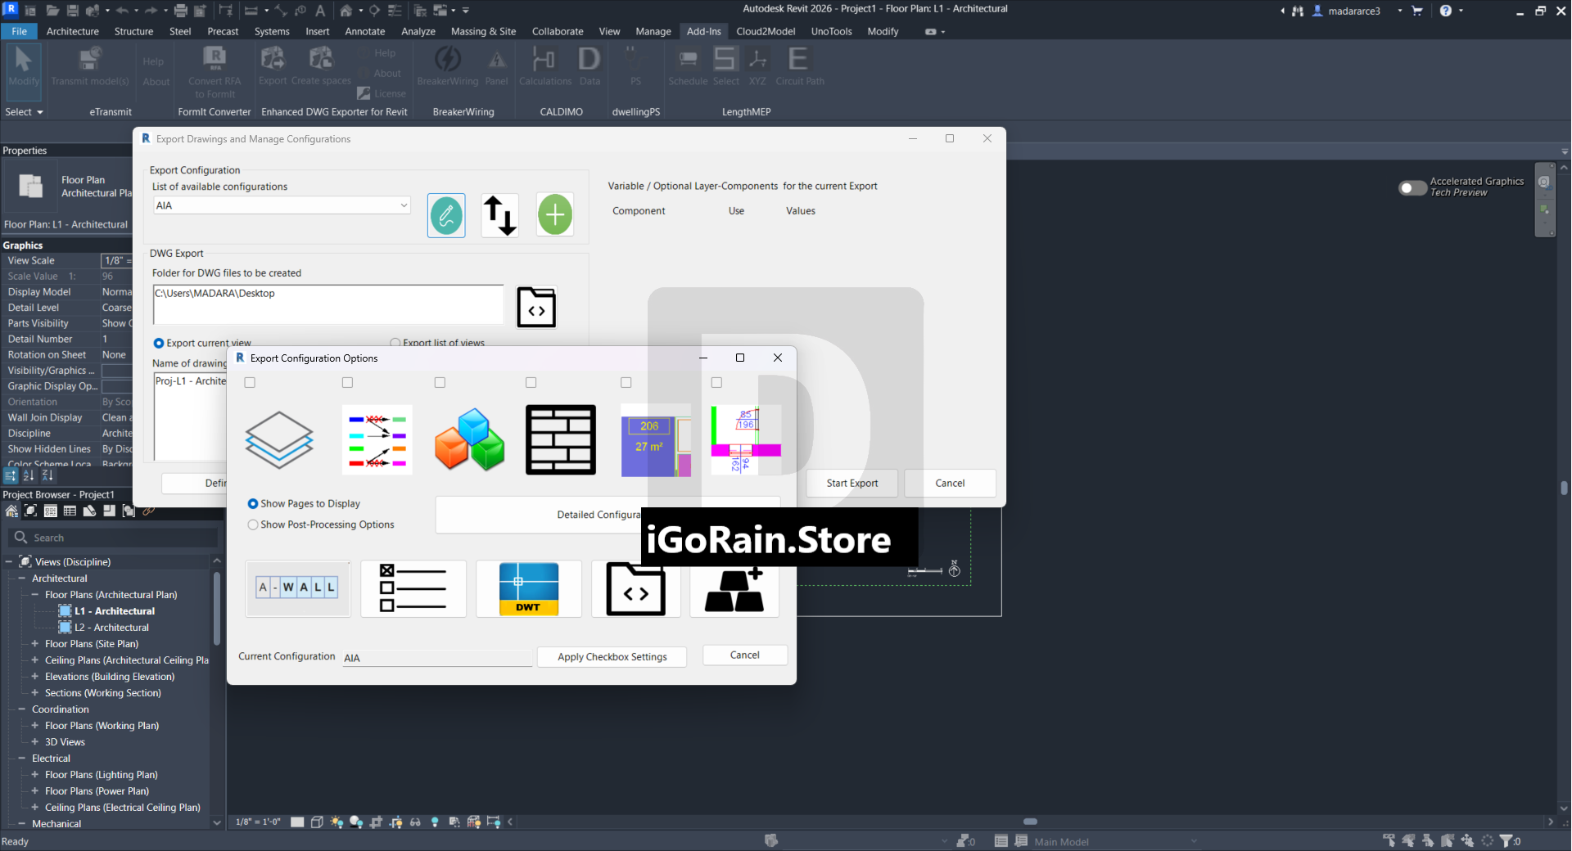Select L2 - Architectural floor plan
Screen dimensions: 1572x851
click(x=112, y=628)
